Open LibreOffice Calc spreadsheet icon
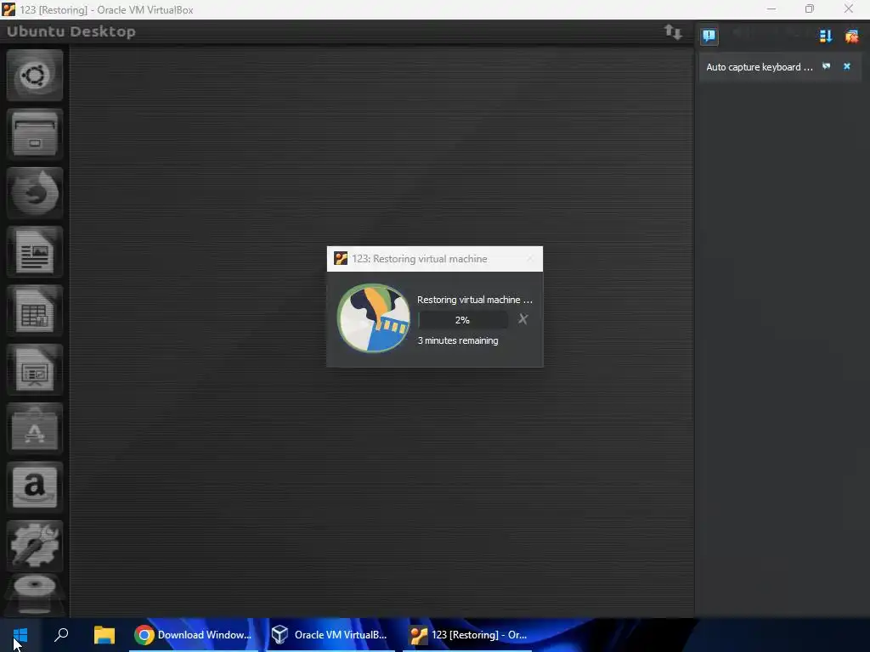The image size is (870, 652). (x=34, y=311)
